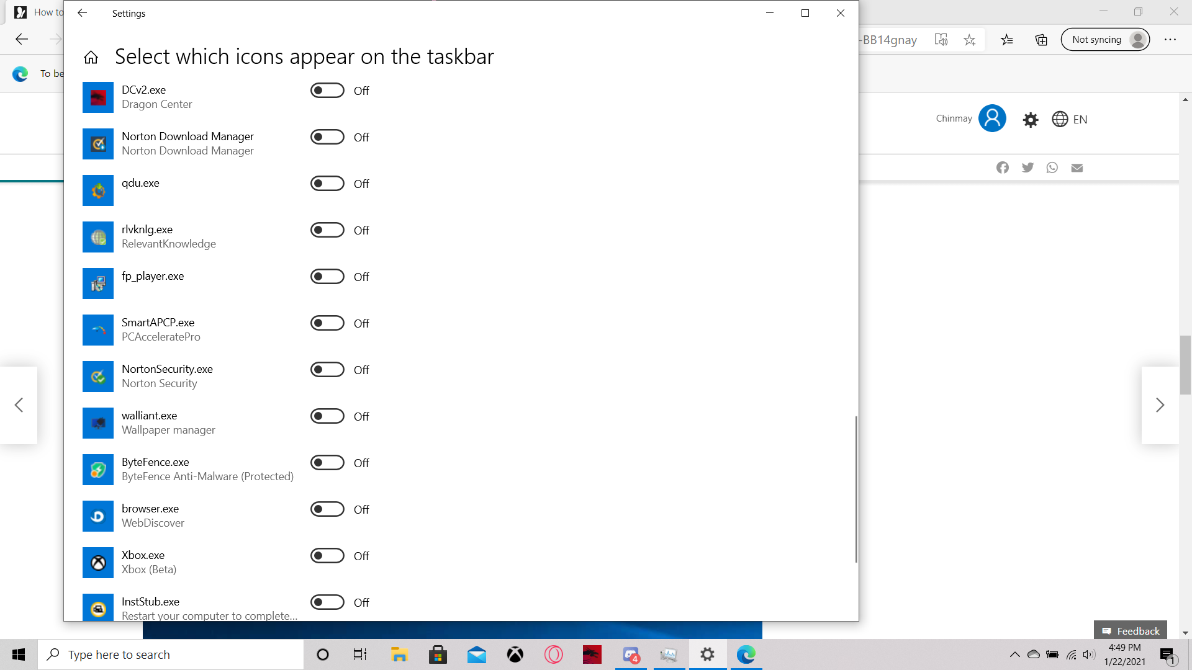The width and height of the screenshot is (1192, 670).
Task: Show hidden system tray icons chevron
Action: [1014, 654]
